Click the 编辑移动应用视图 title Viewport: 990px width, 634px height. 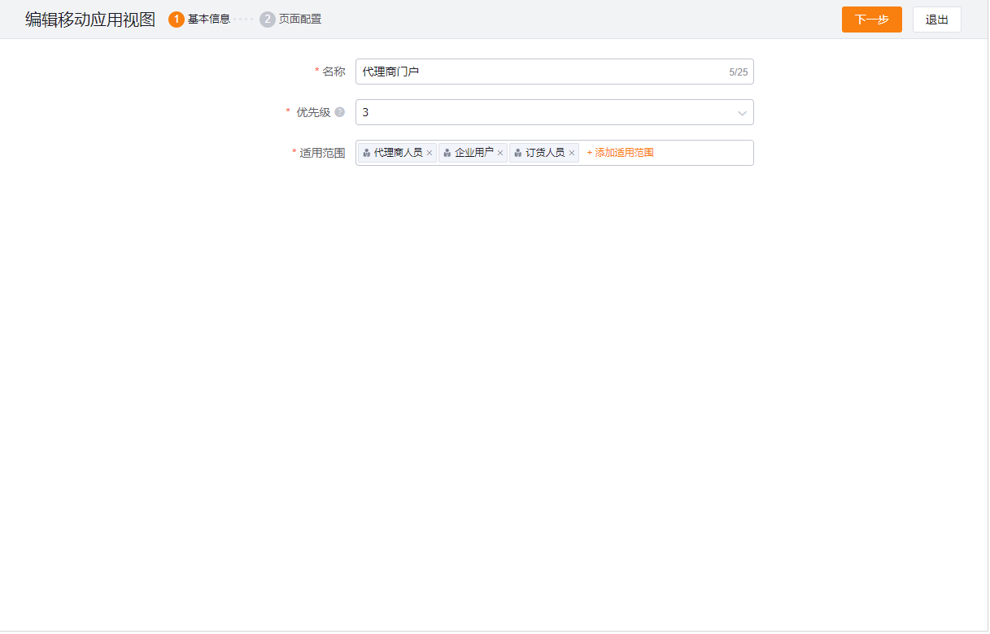tap(90, 20)
